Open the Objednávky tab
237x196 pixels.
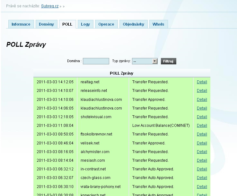click(x=134, y=24)
